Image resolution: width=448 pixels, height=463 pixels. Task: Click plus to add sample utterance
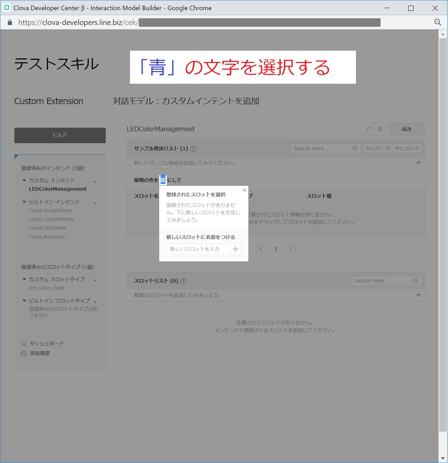pos(418,163)
